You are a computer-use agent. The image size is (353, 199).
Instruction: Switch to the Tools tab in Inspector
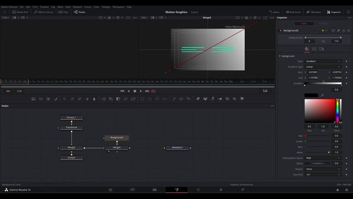[304, 23]
